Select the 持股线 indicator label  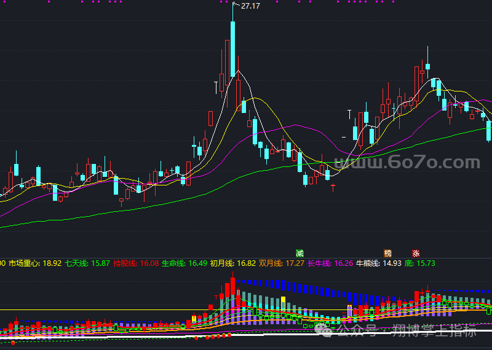click(125, 263)
